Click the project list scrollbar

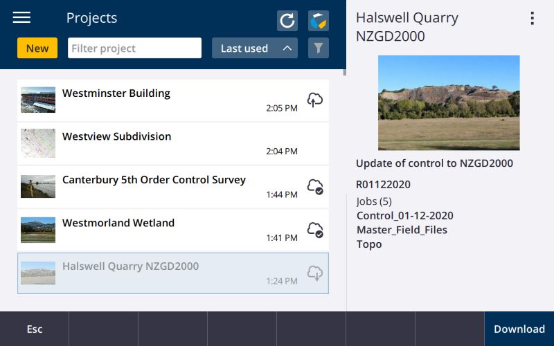(345, 71)
